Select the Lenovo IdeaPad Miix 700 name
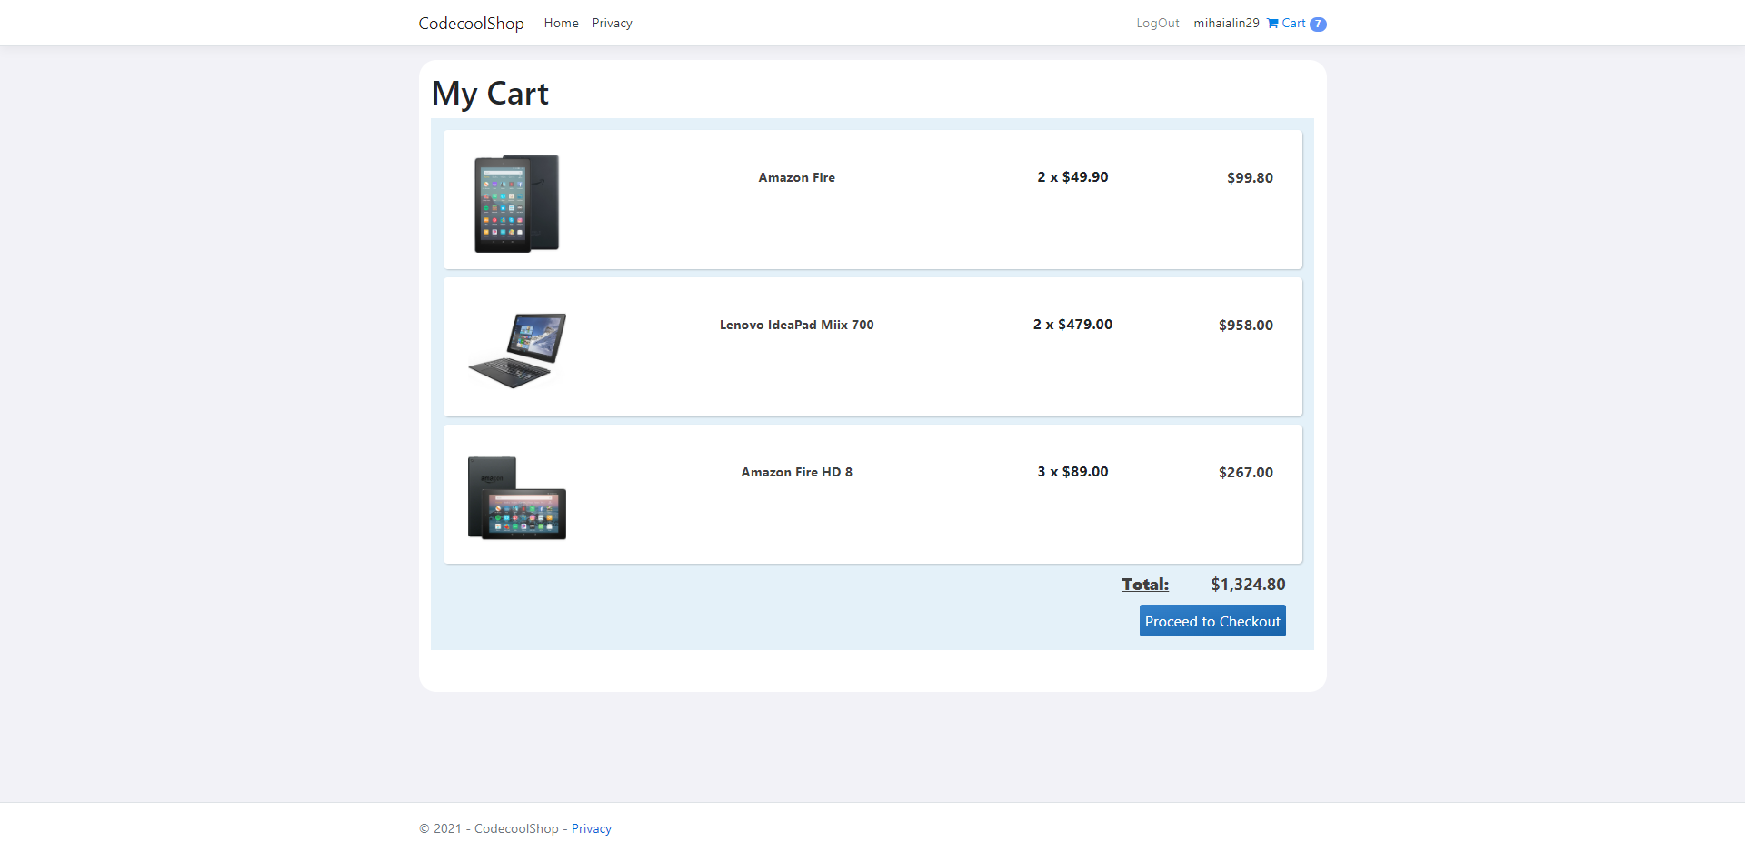Viewport: 1745px width, 852px height. [x=796, y=326]
